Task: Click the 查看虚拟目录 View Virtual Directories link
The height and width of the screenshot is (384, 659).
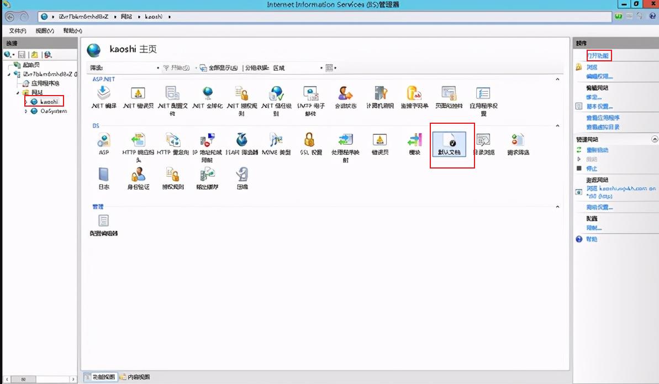Action: tap(603, 127)
